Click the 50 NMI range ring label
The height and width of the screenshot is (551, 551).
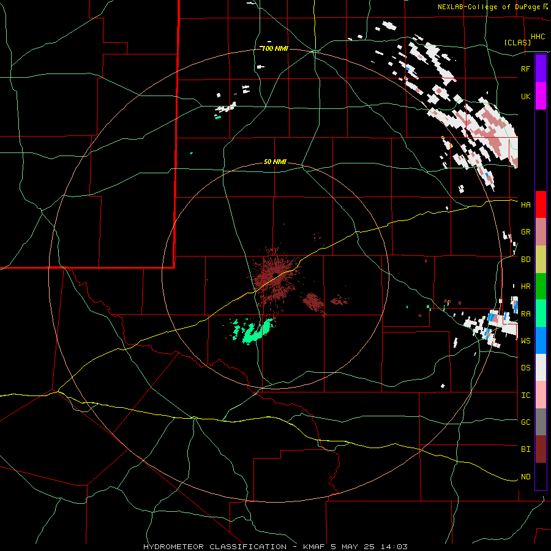[x=275, y=162]
